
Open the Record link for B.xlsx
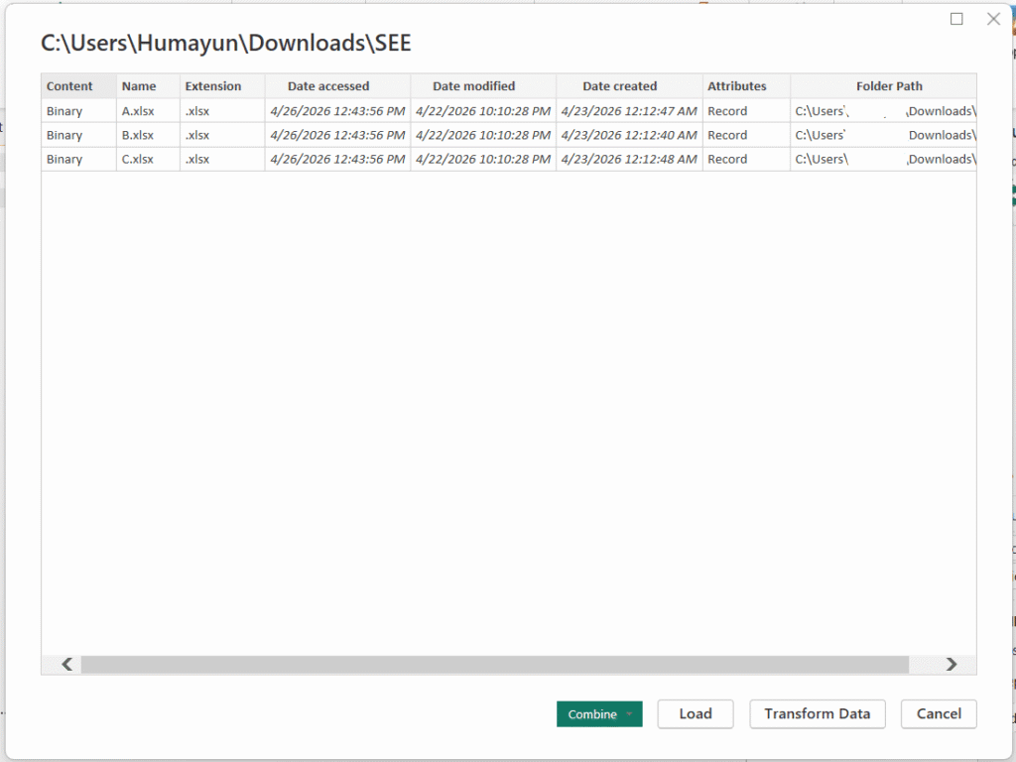click(727, 135)
